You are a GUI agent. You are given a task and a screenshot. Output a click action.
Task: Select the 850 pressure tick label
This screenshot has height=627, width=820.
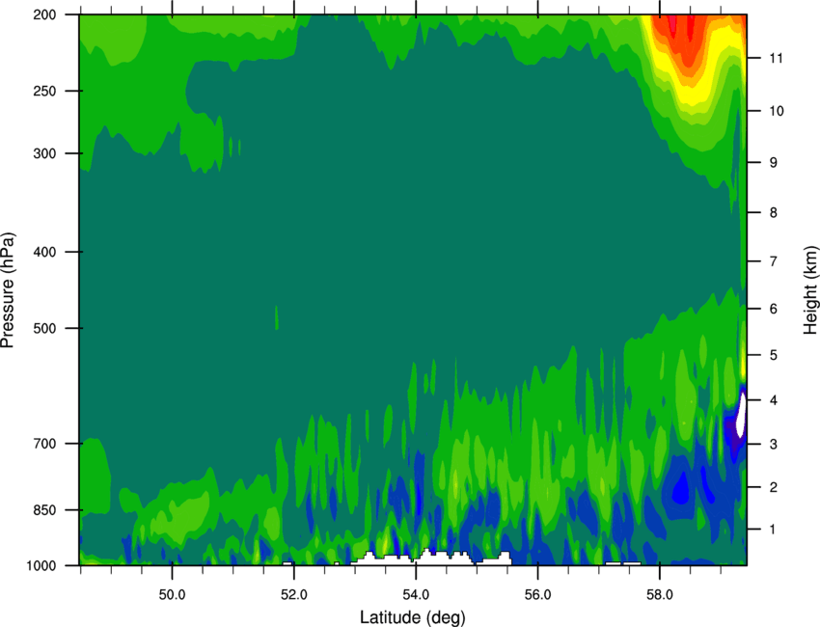pos(44,510)
